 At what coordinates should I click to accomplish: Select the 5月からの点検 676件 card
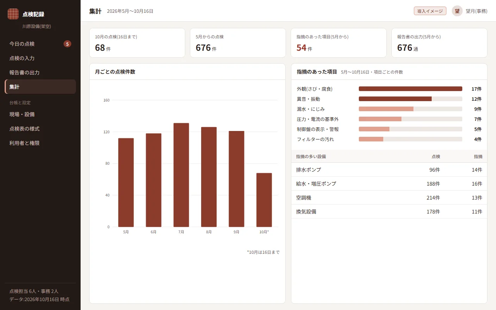tap(238, 43)
